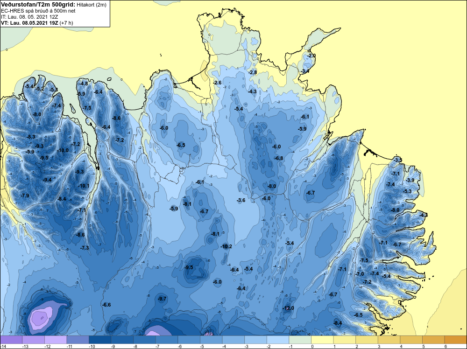This screenshot has width=467, height=349.
Task: Click the -9.4 temperature value
Action: (x=47, y=180)
